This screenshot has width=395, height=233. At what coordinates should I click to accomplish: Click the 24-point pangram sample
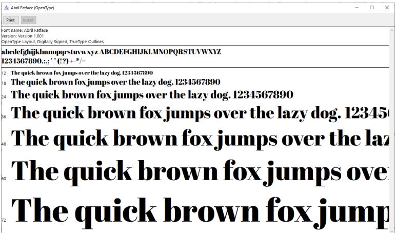pyautogui.click(x=152, y=95)
